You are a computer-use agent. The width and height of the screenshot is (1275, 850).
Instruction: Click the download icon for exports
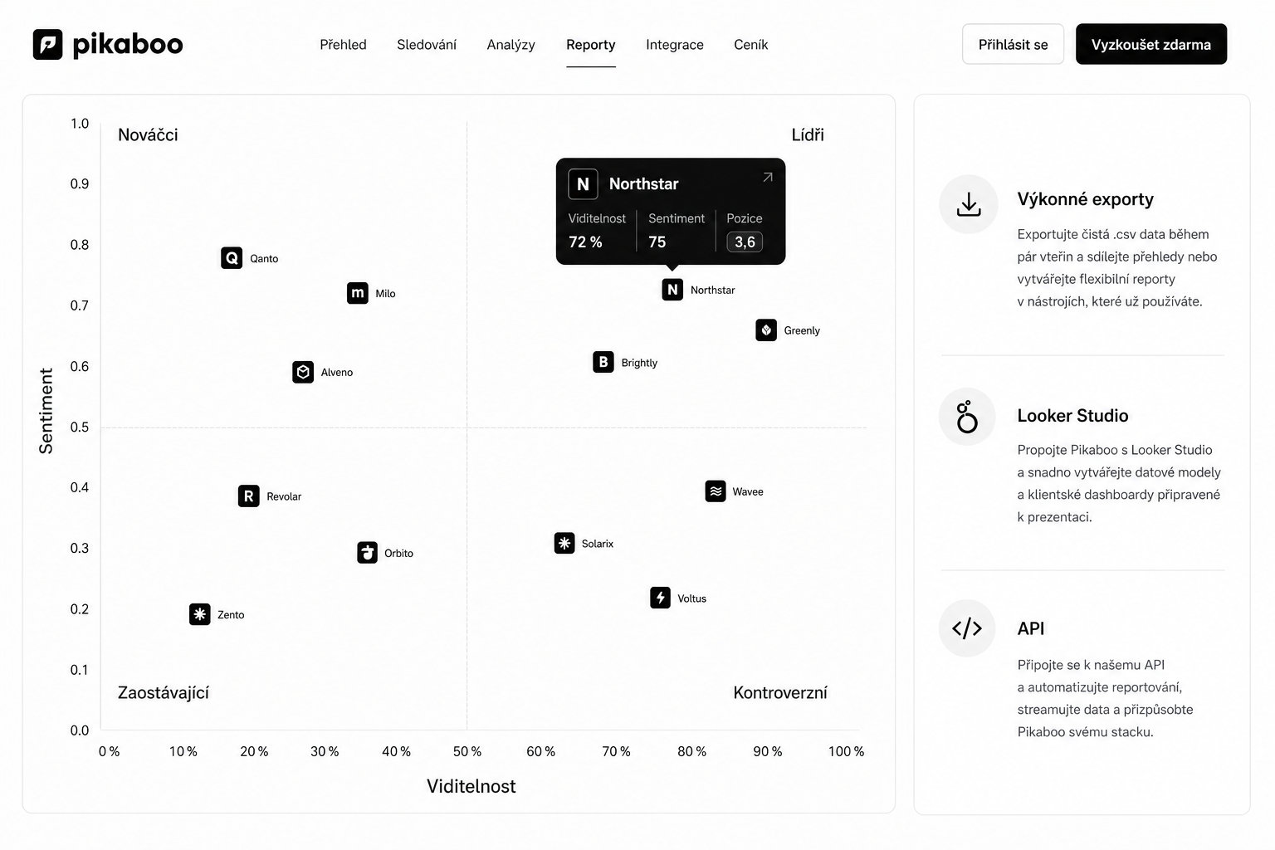tap(968, 204)
